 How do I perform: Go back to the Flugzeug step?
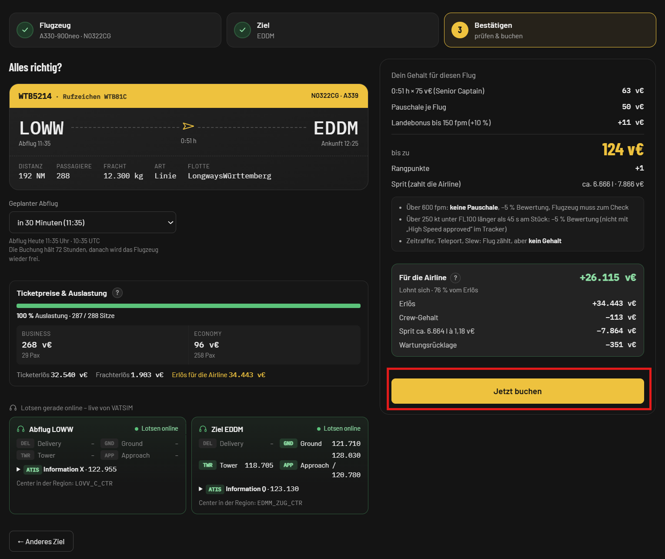pyautogui.click(x=115, y=30)
